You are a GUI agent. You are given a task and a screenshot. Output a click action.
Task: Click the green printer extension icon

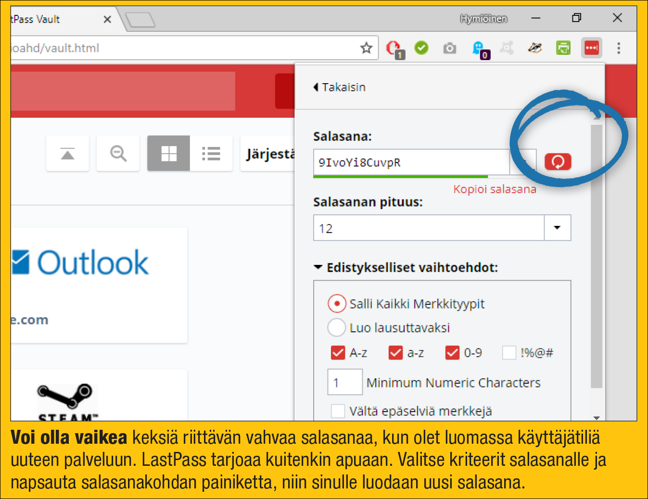563,48
